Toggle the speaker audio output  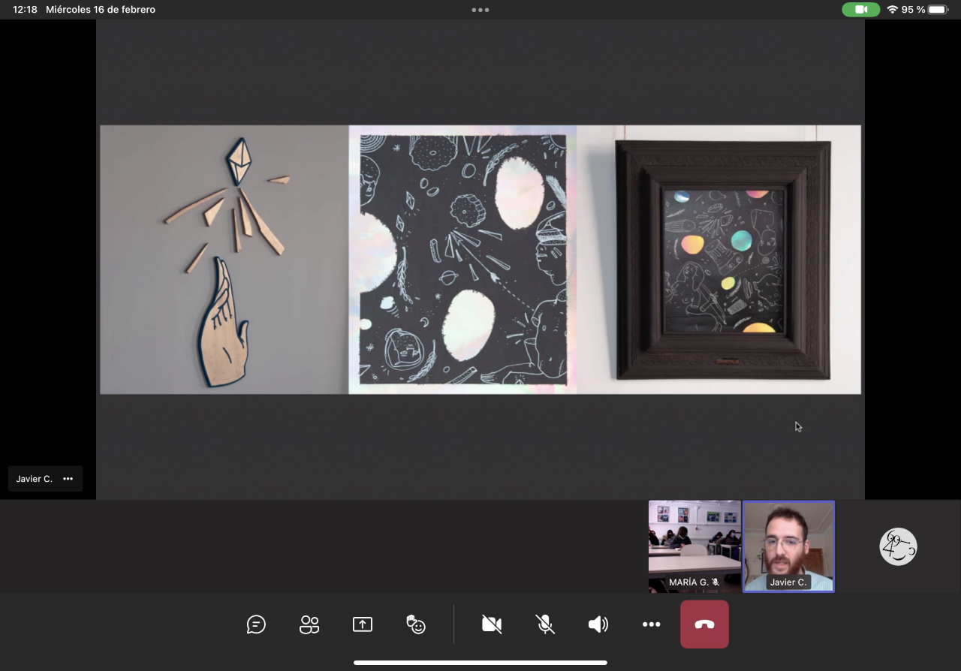(x=598, y=624)
